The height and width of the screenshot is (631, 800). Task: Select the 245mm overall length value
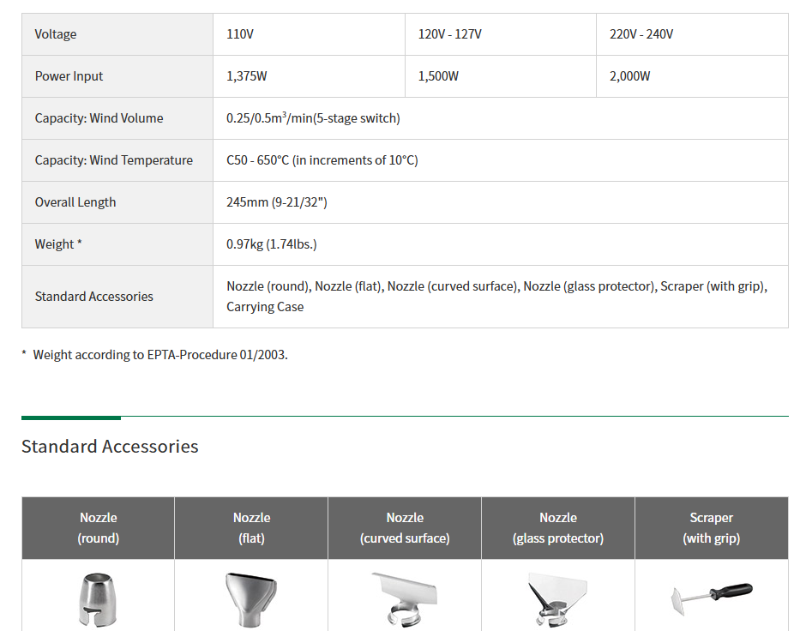click(x=276, y=202)
